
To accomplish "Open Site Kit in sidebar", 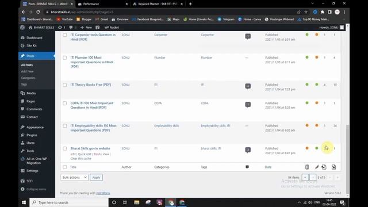I will click(32, 45).
